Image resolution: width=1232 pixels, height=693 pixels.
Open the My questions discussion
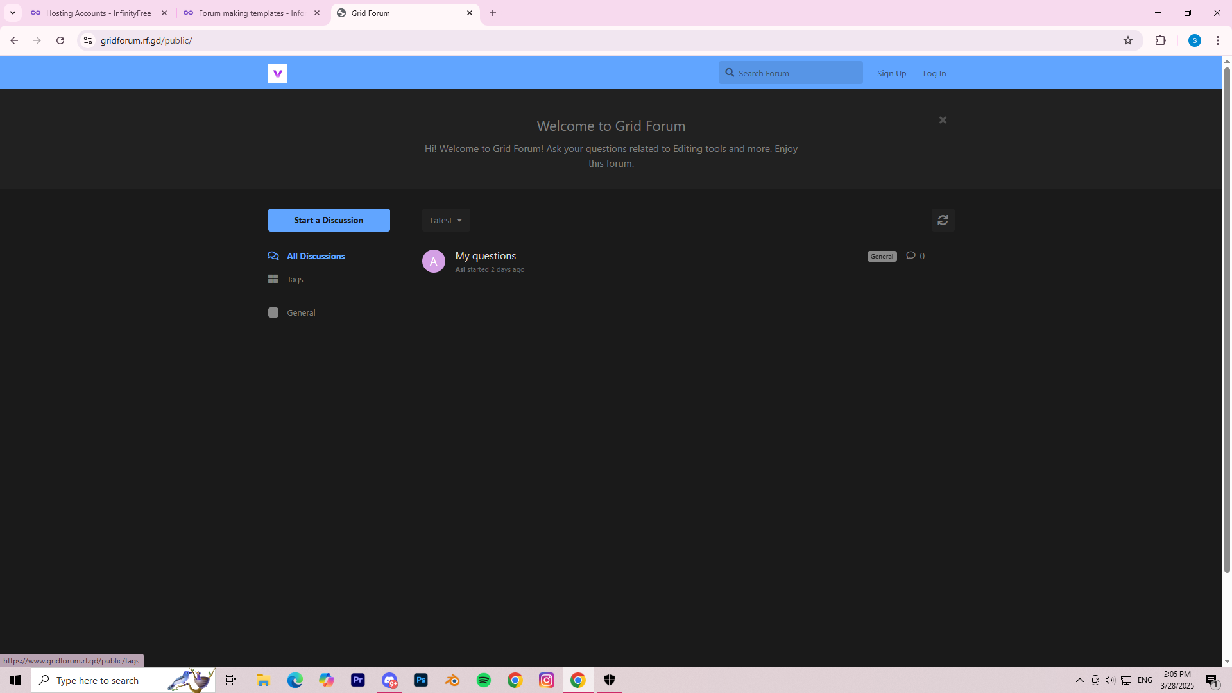pos(485,255)
